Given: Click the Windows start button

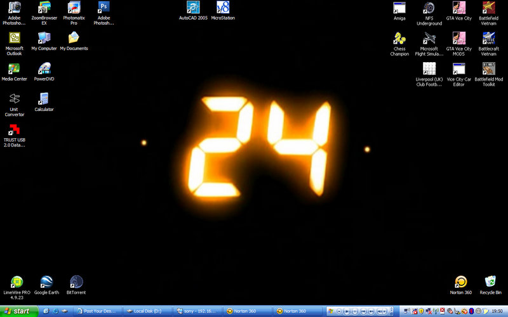Looking at the screenshot, I should click(x=19, y=311).
